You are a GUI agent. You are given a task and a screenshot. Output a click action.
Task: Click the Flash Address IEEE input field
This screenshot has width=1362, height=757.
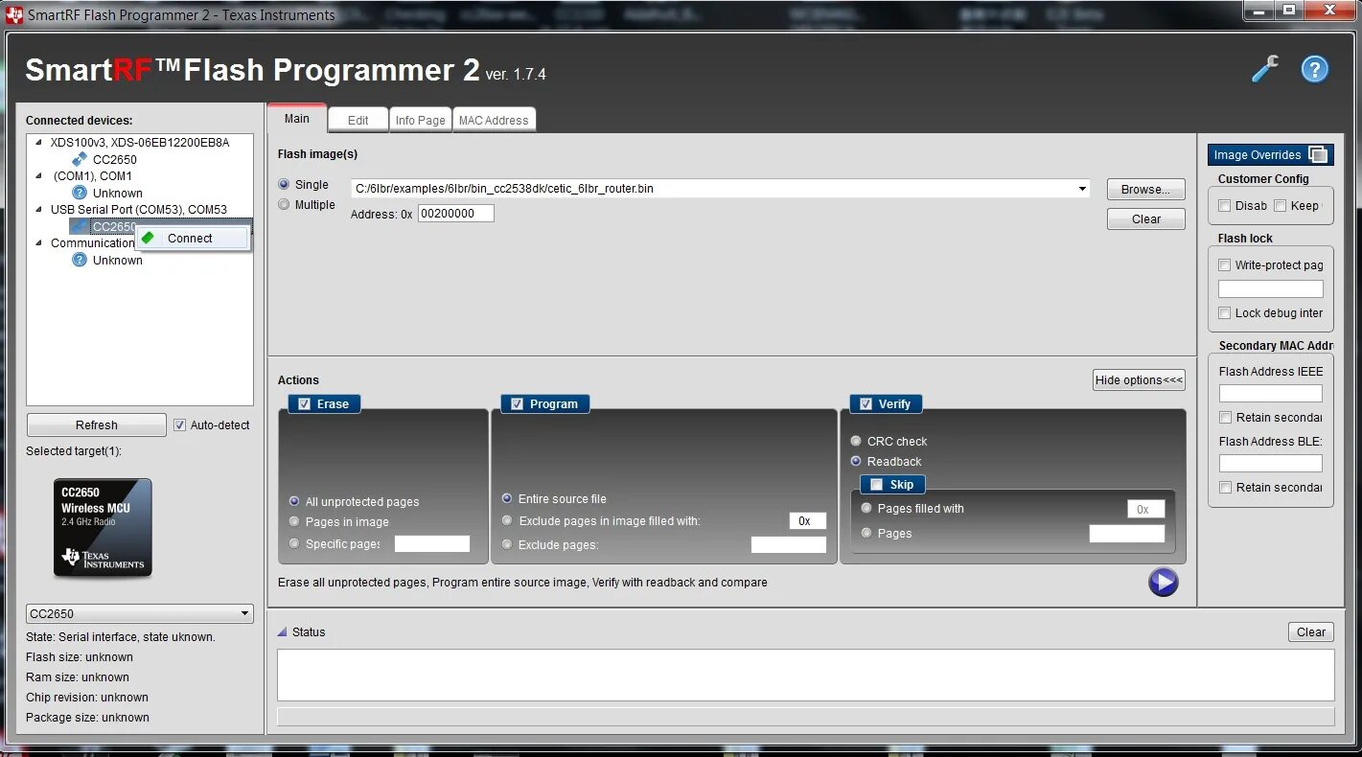pyautogui.click(x=1270, y=393)
